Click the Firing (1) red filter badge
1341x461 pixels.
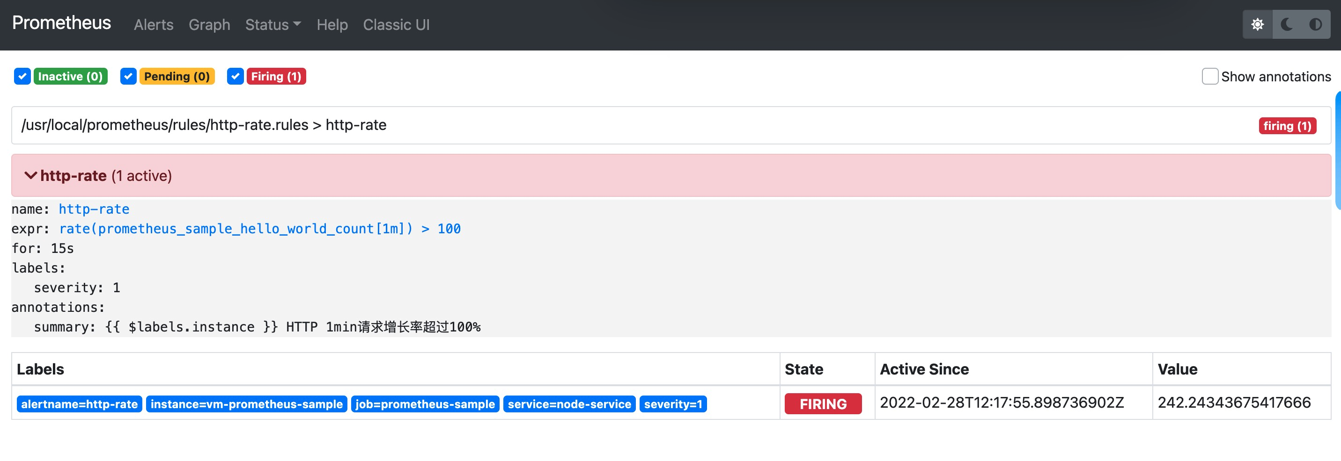[x=276, y=76]
